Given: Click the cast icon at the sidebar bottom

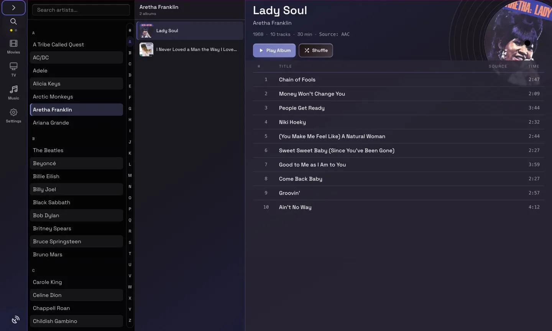Looking at the screenshot, I should [15, 320].
